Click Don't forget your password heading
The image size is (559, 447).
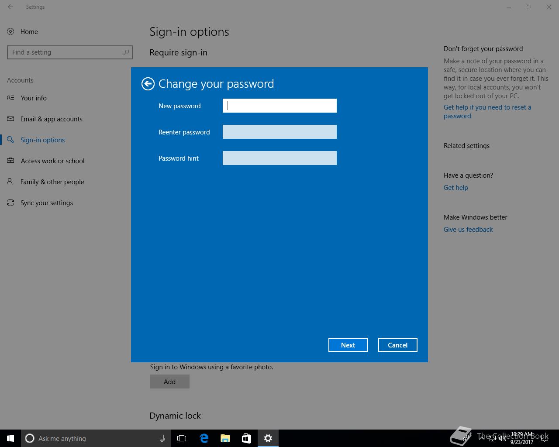click(483, 49)
